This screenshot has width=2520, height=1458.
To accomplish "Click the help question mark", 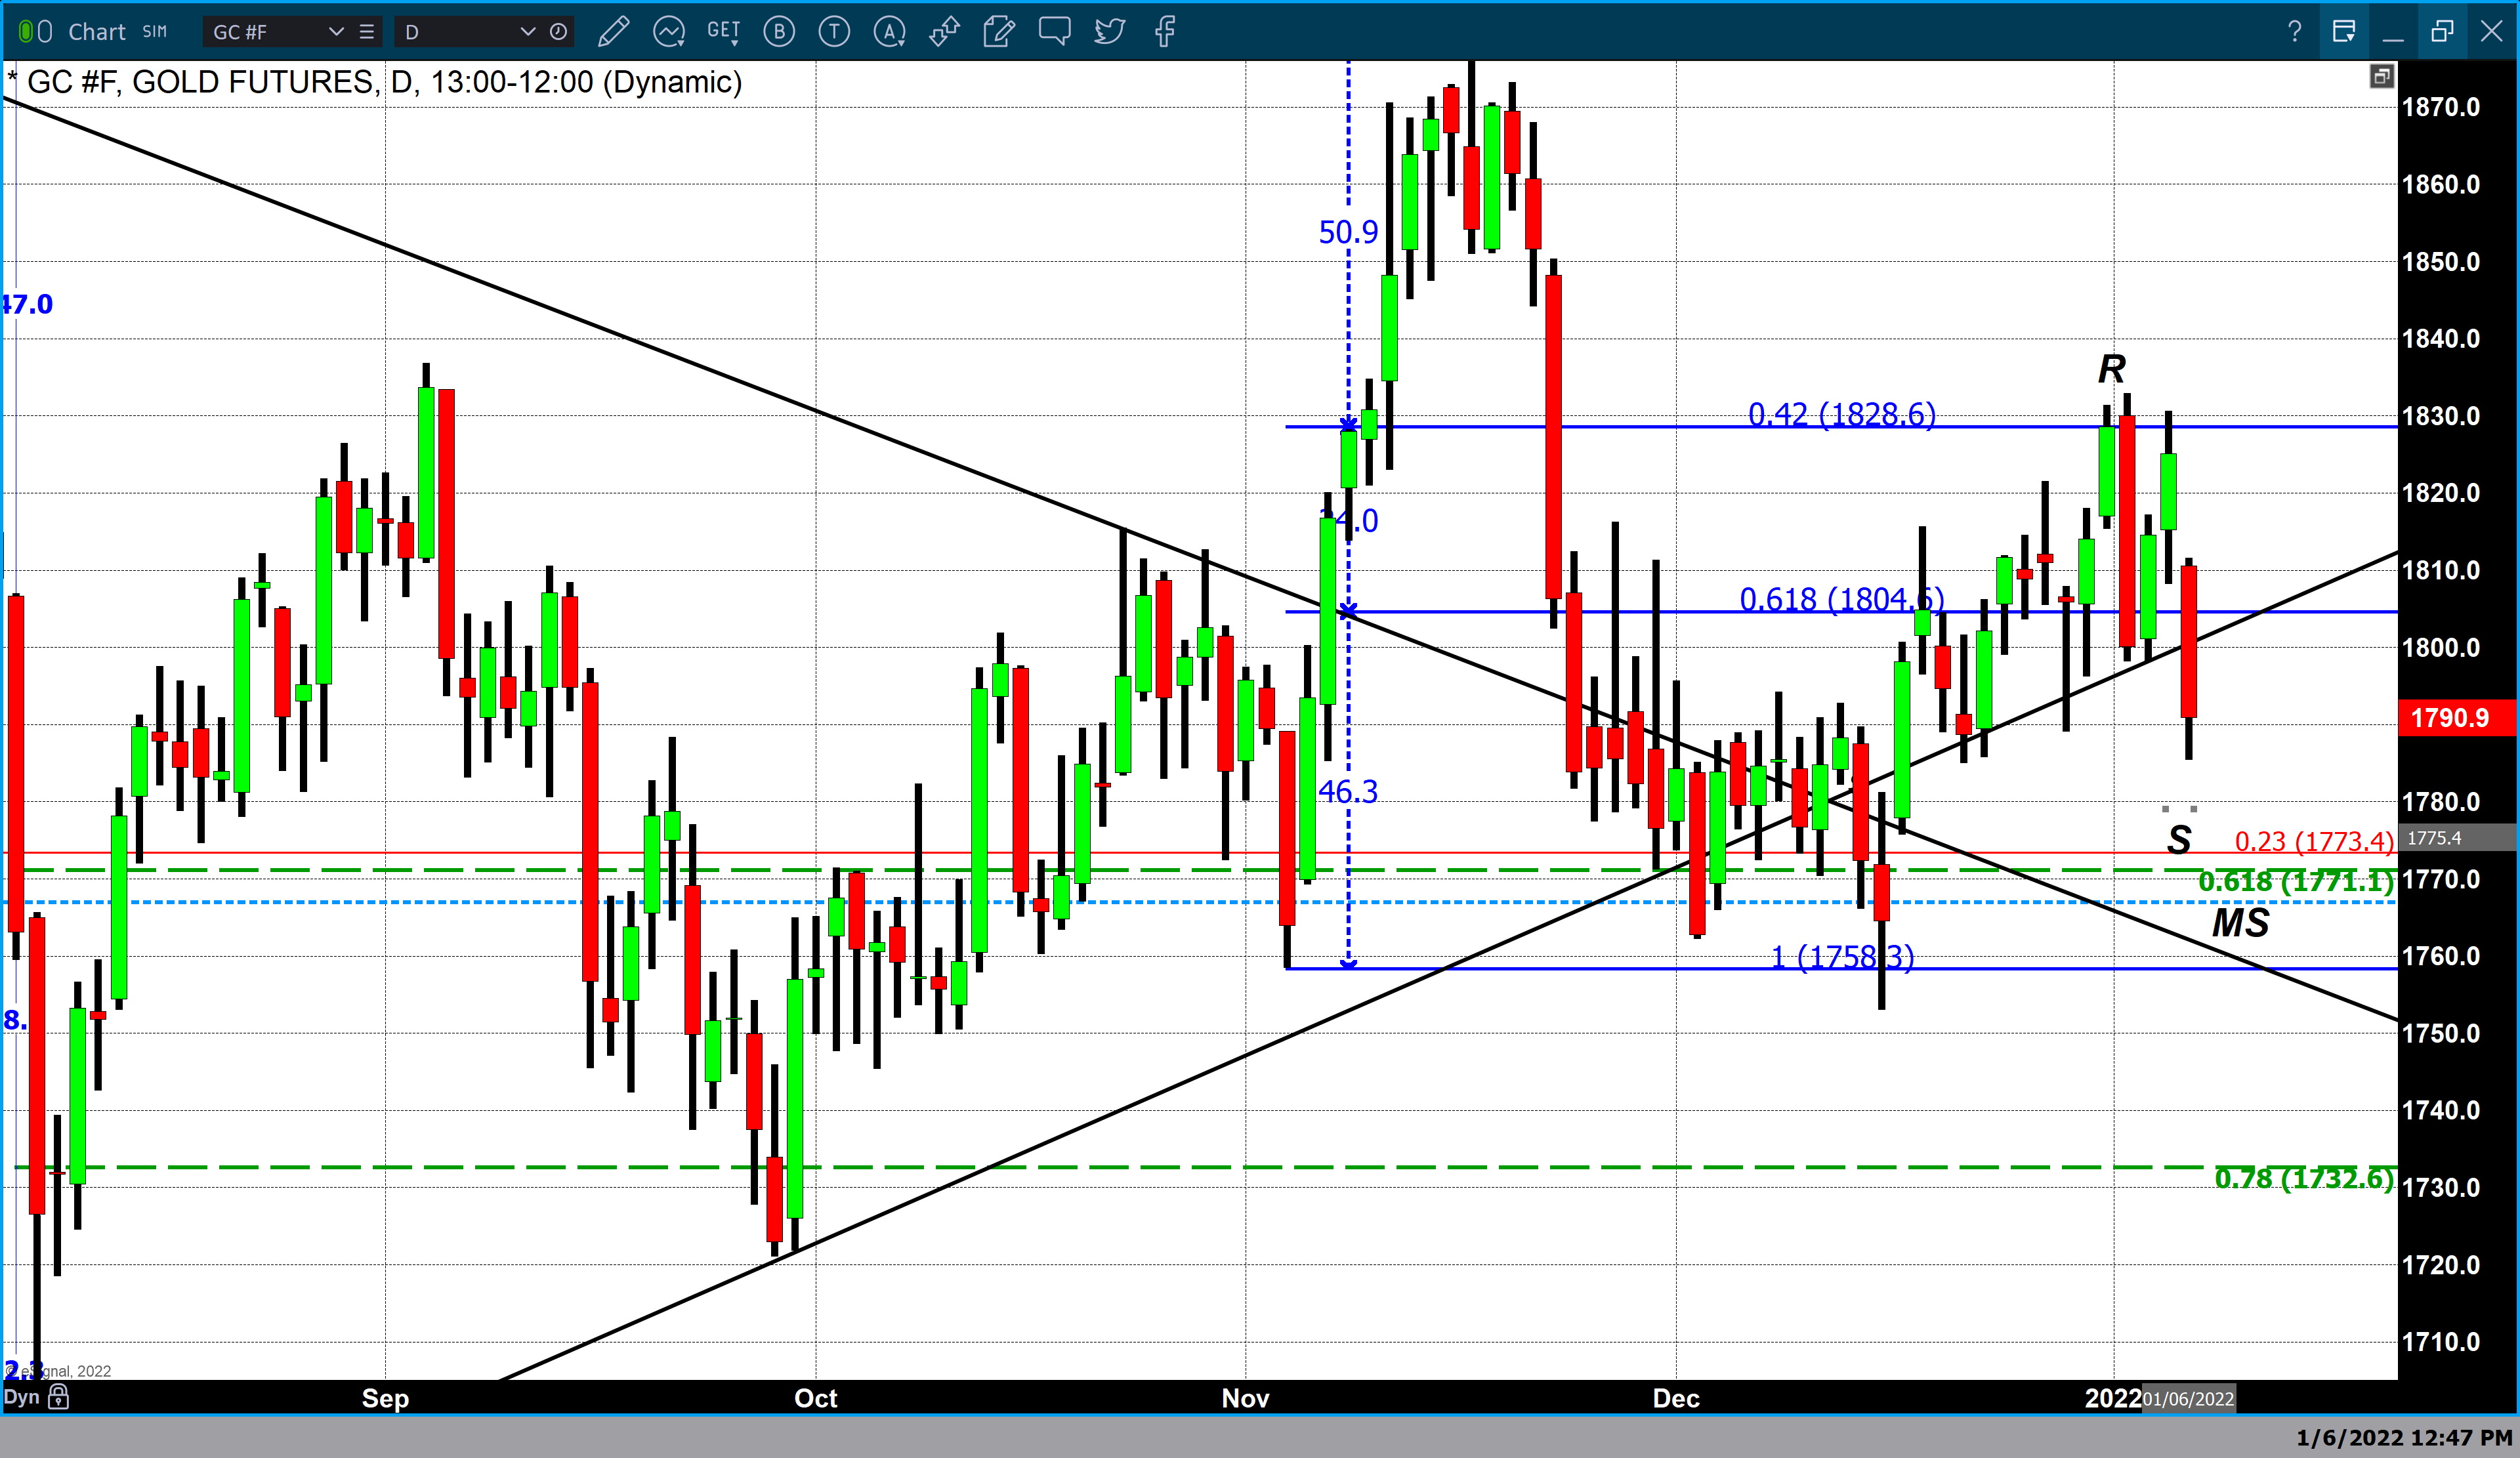I will pyautogui.click(x=2294, y=32).
